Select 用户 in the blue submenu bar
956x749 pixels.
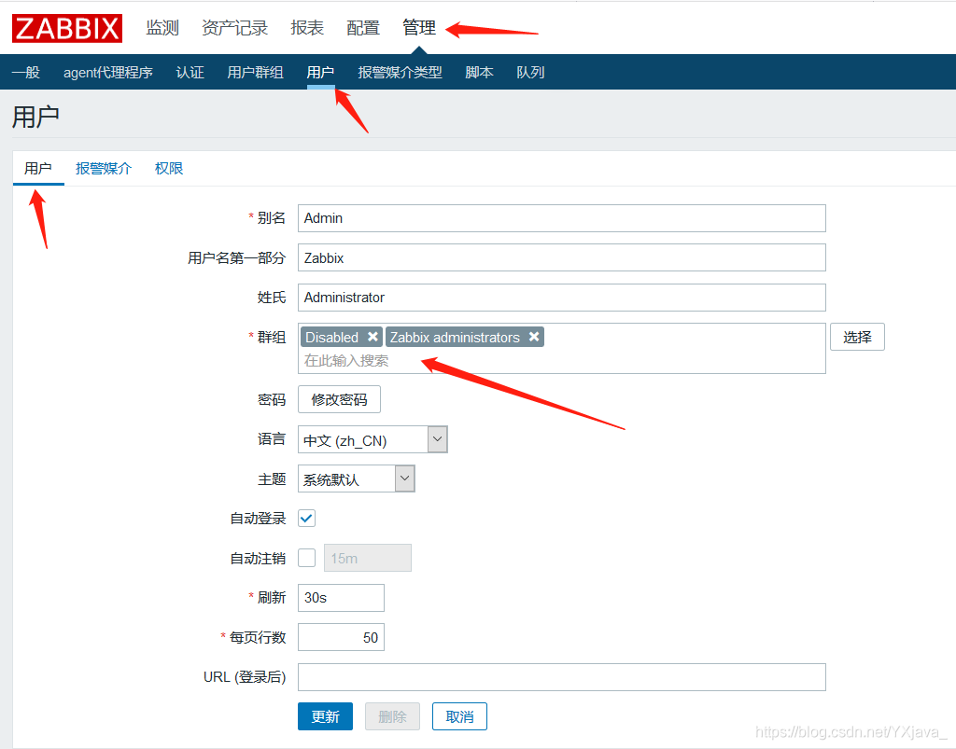[x=320, y=73]
